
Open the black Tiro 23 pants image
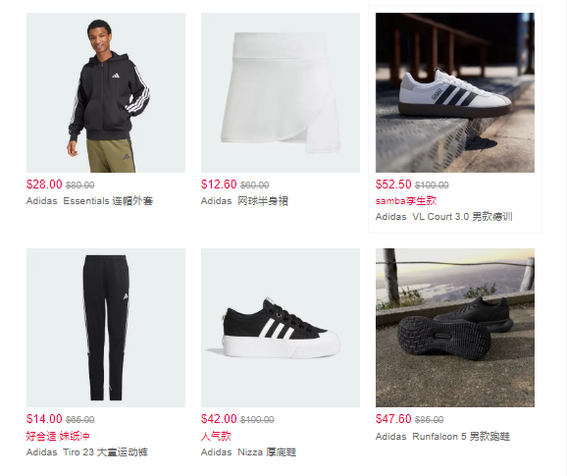point(106,328)
